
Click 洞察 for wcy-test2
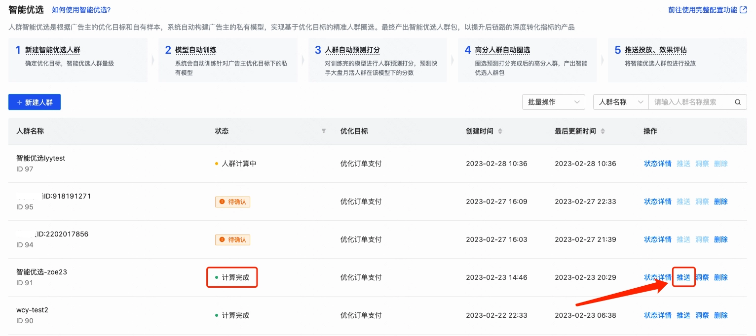(x=702, y=315)
